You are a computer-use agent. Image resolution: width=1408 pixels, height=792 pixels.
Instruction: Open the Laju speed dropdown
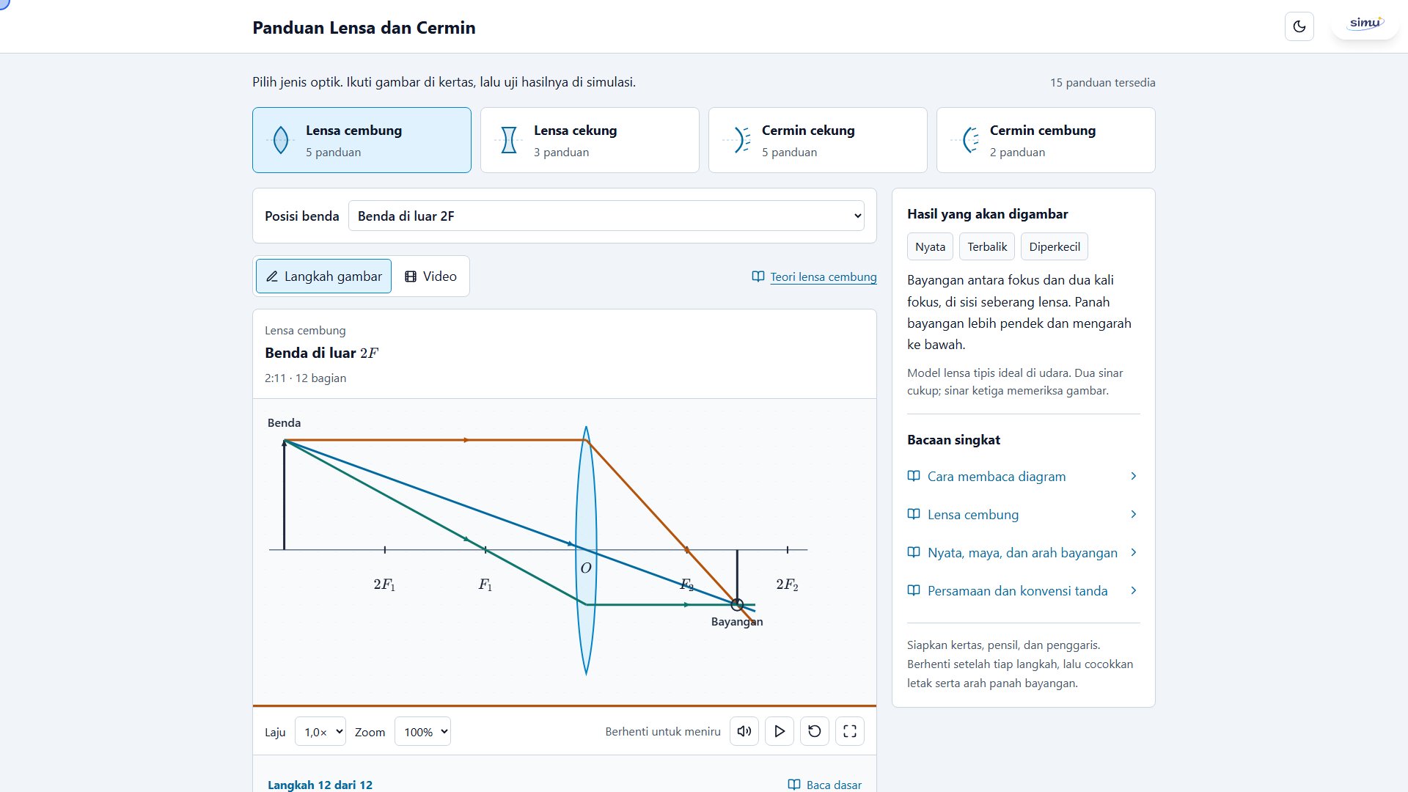pos(320,731)
